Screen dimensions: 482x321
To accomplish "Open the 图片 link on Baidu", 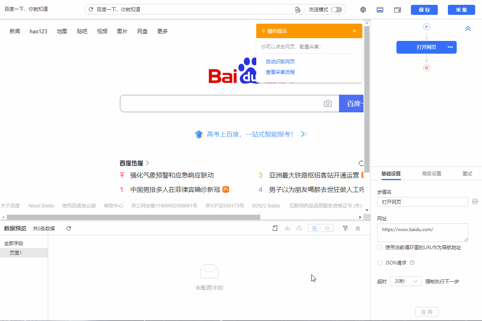I will point(122,31).
